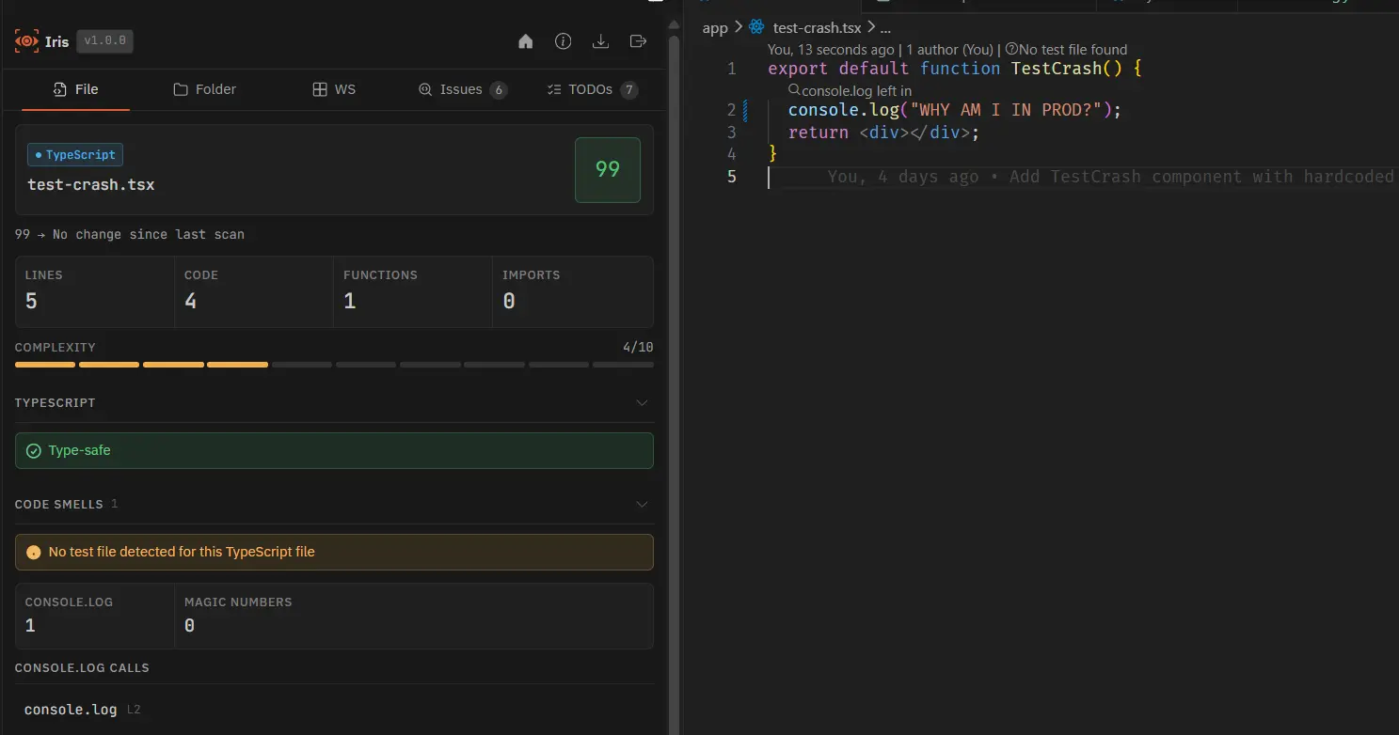Click the info circle icon
Screen dimensions: 1399x735
(564, 41)
